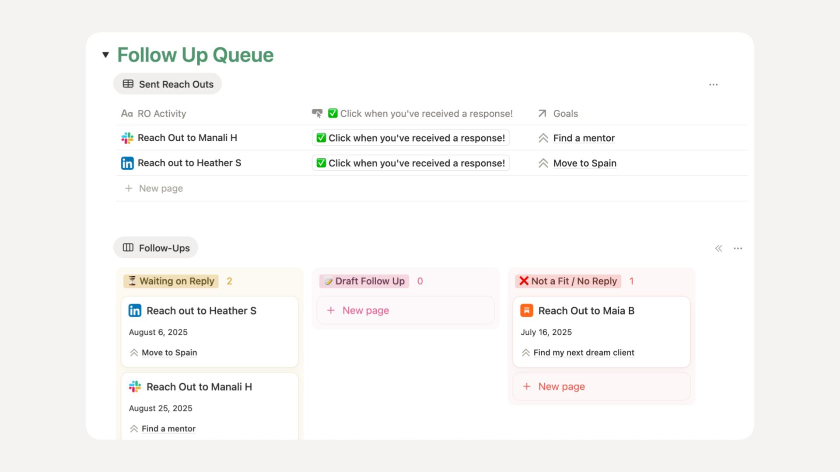Click the orange bookmark icon on Maia B card
Screen dimensions: 840x472
coord(527,311)
